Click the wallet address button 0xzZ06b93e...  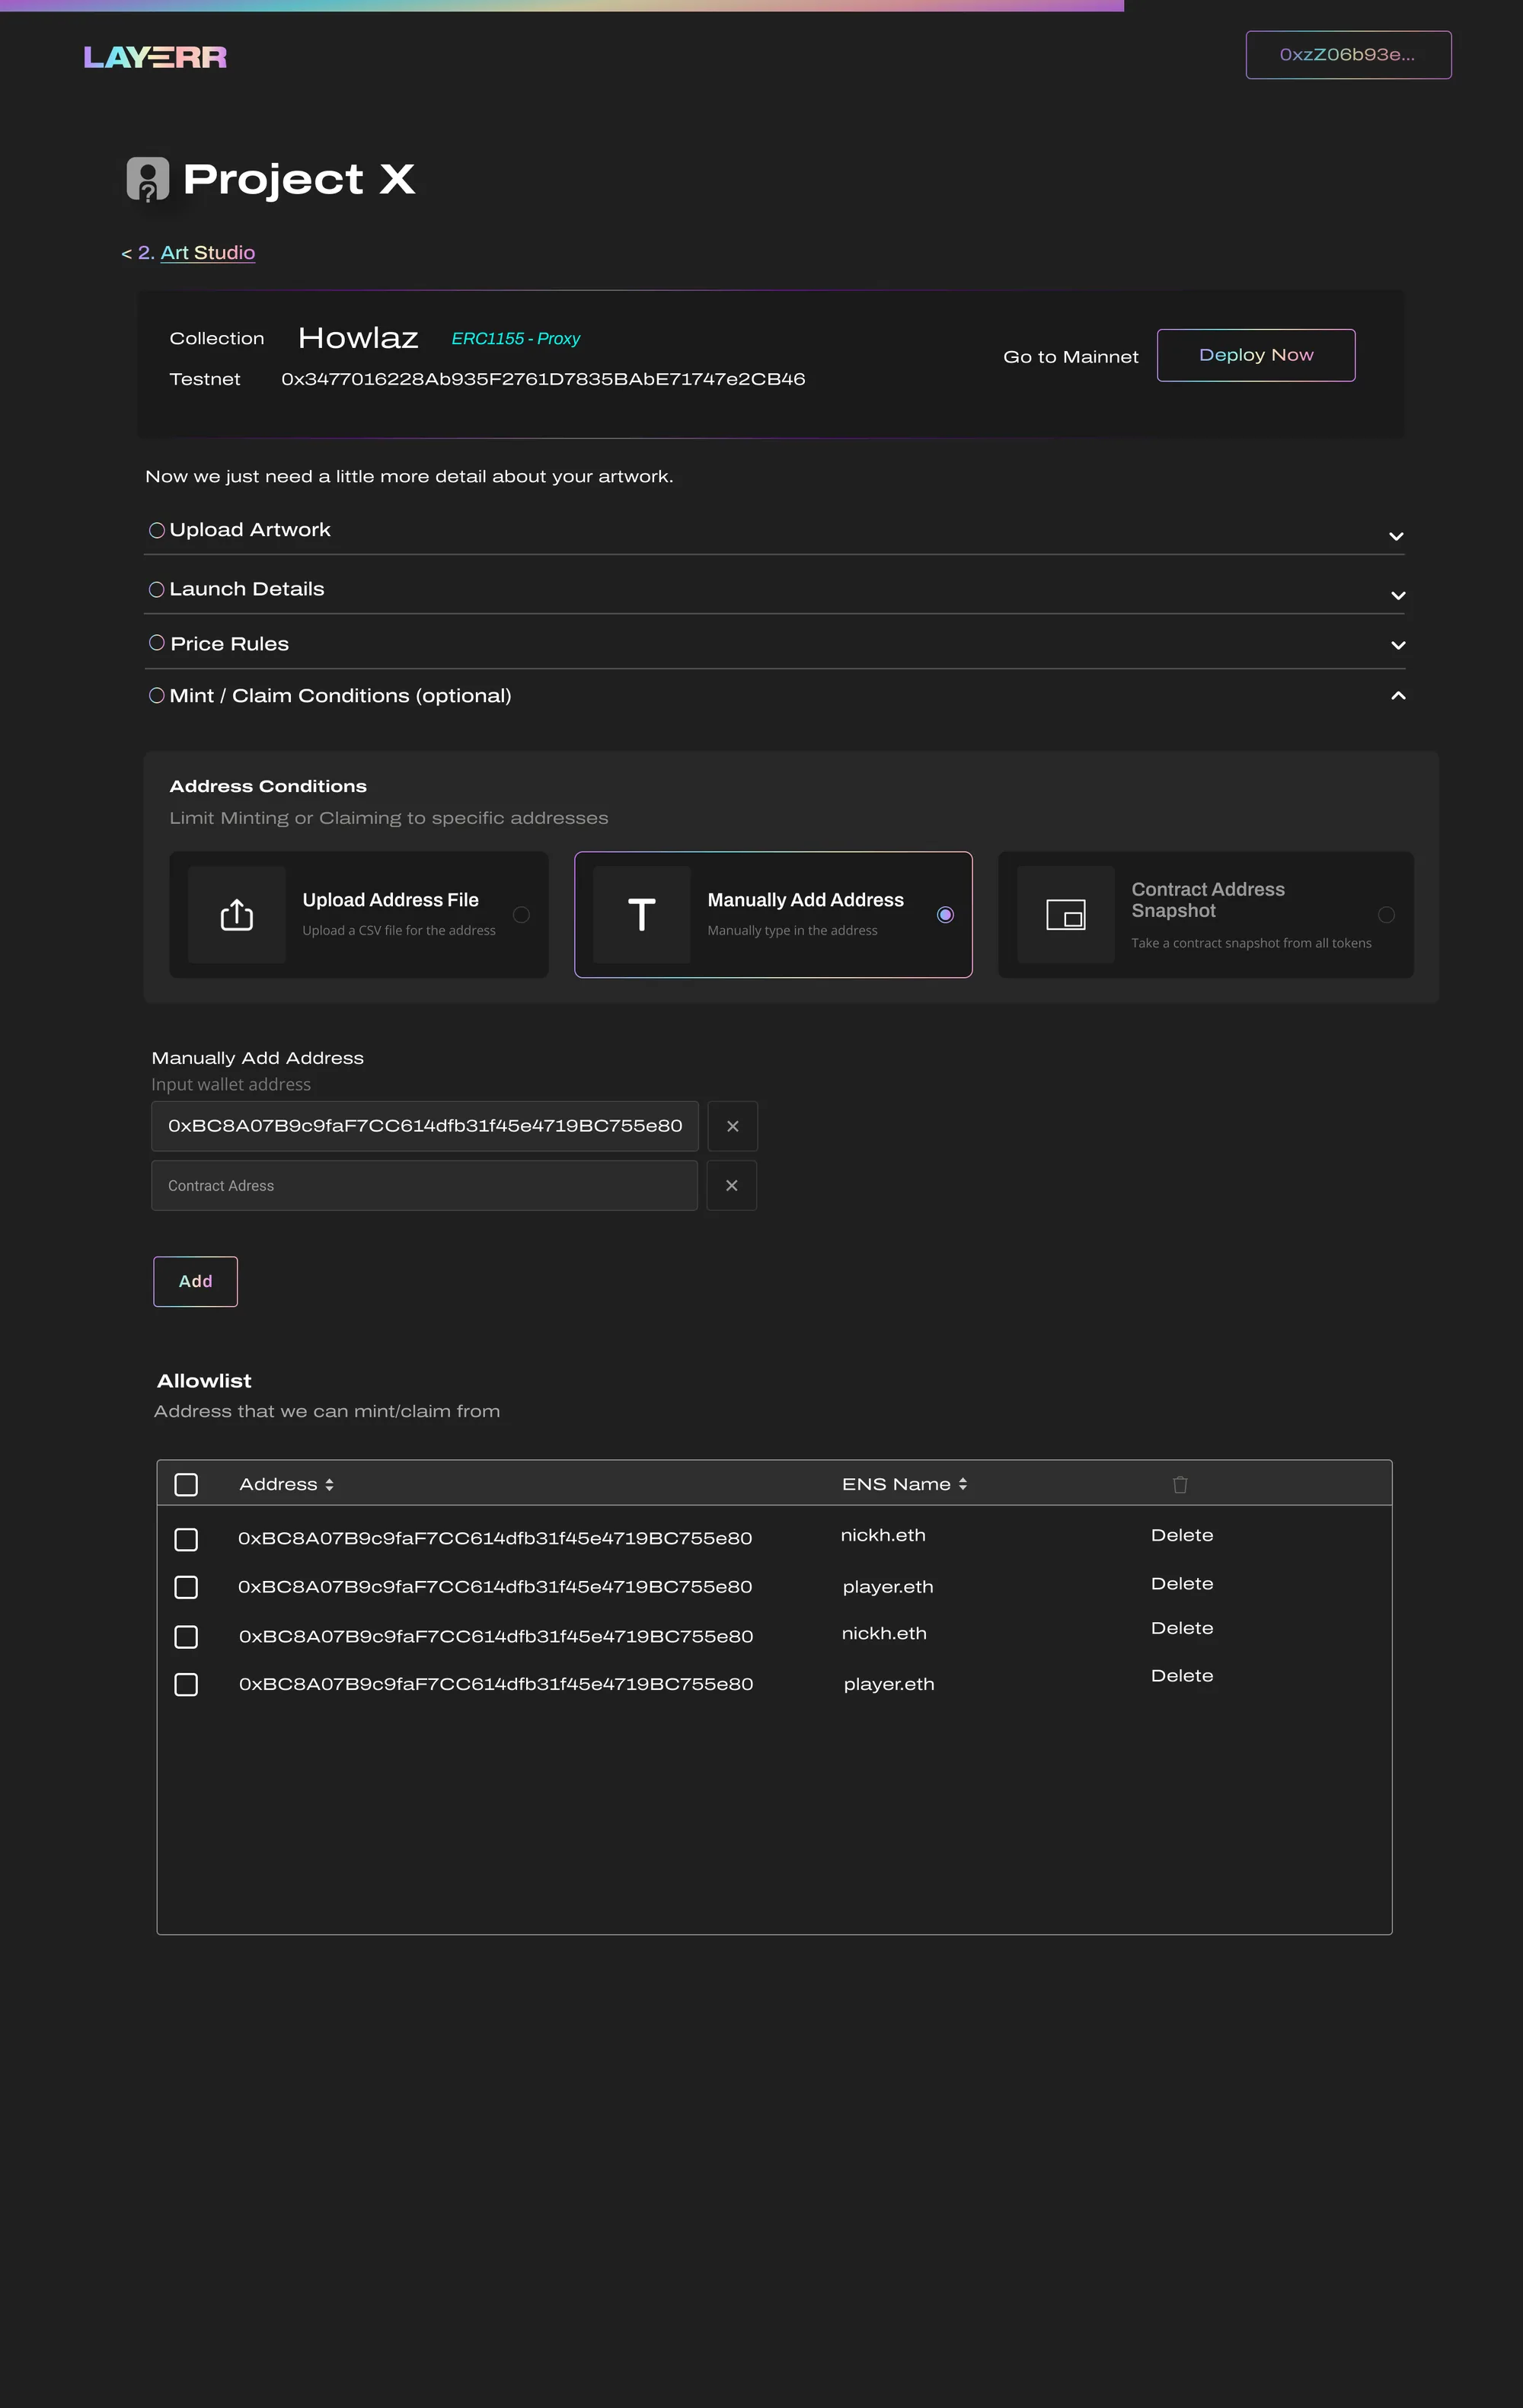pos(1348,55)
